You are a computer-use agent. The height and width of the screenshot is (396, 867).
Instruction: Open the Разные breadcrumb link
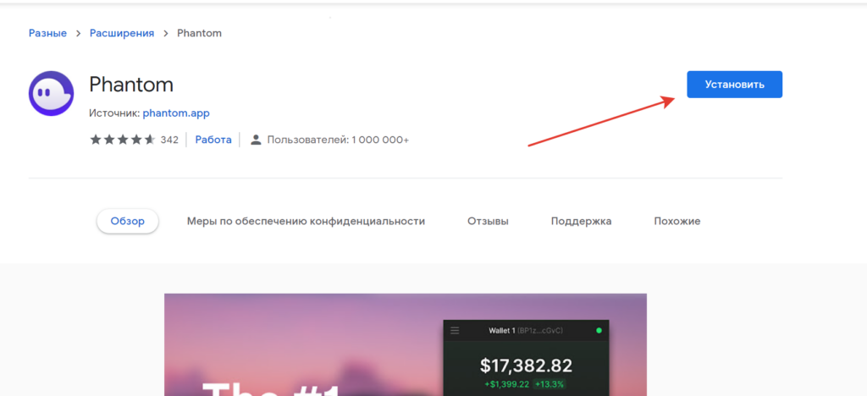point(47,33)
